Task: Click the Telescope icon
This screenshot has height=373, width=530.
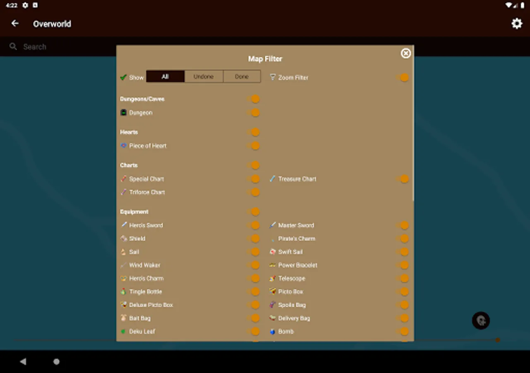Action: [272, 278]
